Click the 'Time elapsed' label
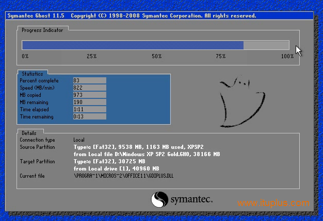 [34, 109]
